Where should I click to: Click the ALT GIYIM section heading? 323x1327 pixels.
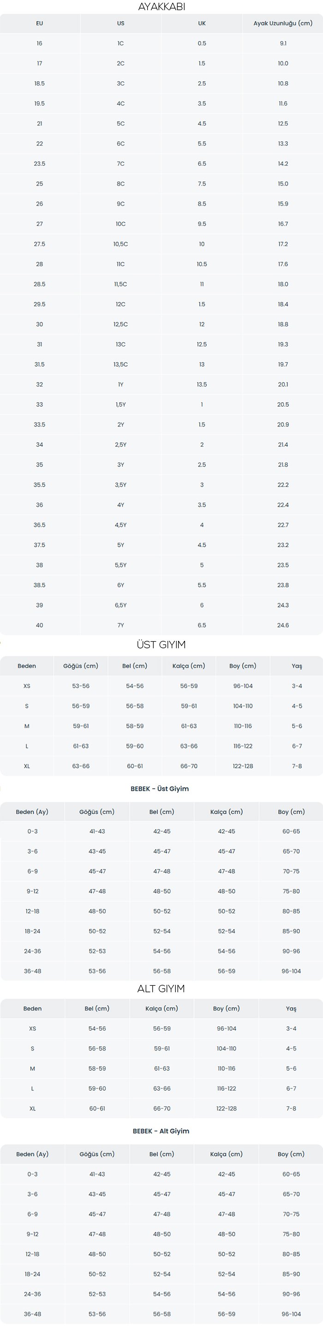tap(161, 989)
